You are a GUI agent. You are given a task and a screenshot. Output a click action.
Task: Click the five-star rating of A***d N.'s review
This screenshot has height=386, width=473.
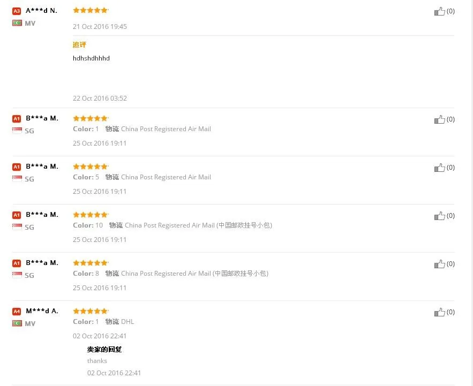[x=90, y=10]
